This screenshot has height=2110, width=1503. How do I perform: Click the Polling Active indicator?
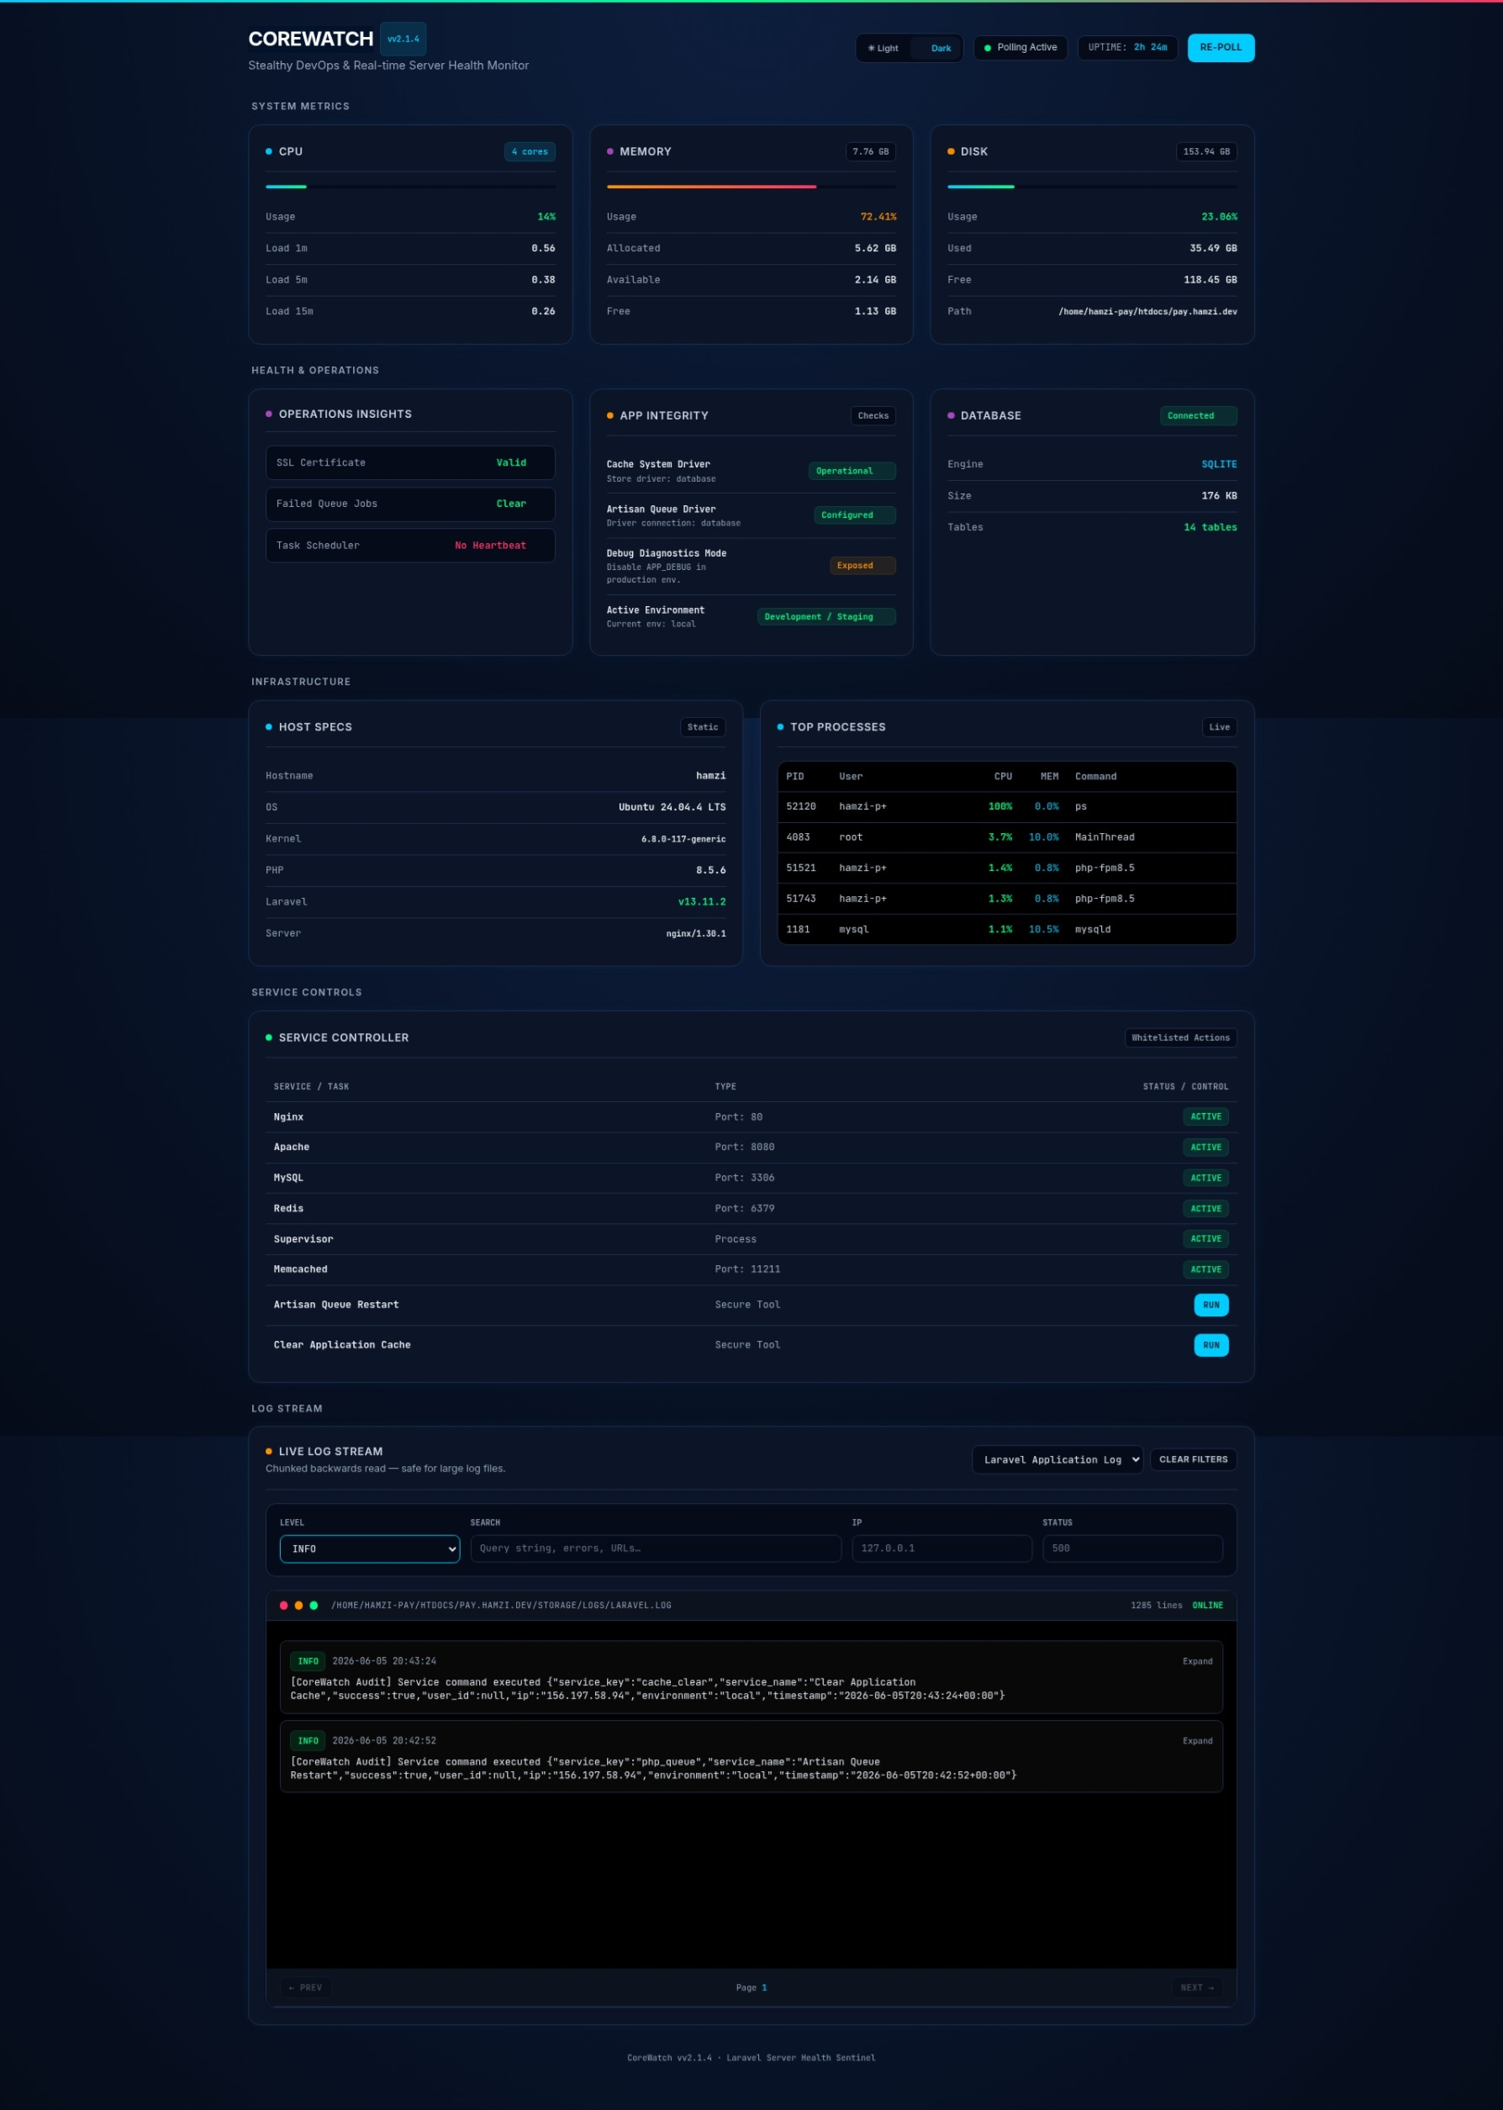[x=1020, y=47]
